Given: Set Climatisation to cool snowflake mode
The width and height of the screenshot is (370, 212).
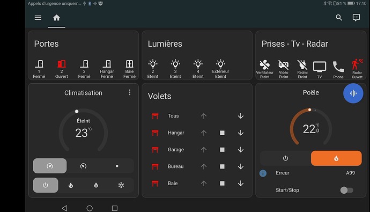Looking at the screenshot, I should click(x=121, y=185).
